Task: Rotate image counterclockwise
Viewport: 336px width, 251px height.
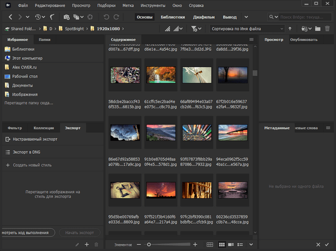Action: click(x=107, y=17)
